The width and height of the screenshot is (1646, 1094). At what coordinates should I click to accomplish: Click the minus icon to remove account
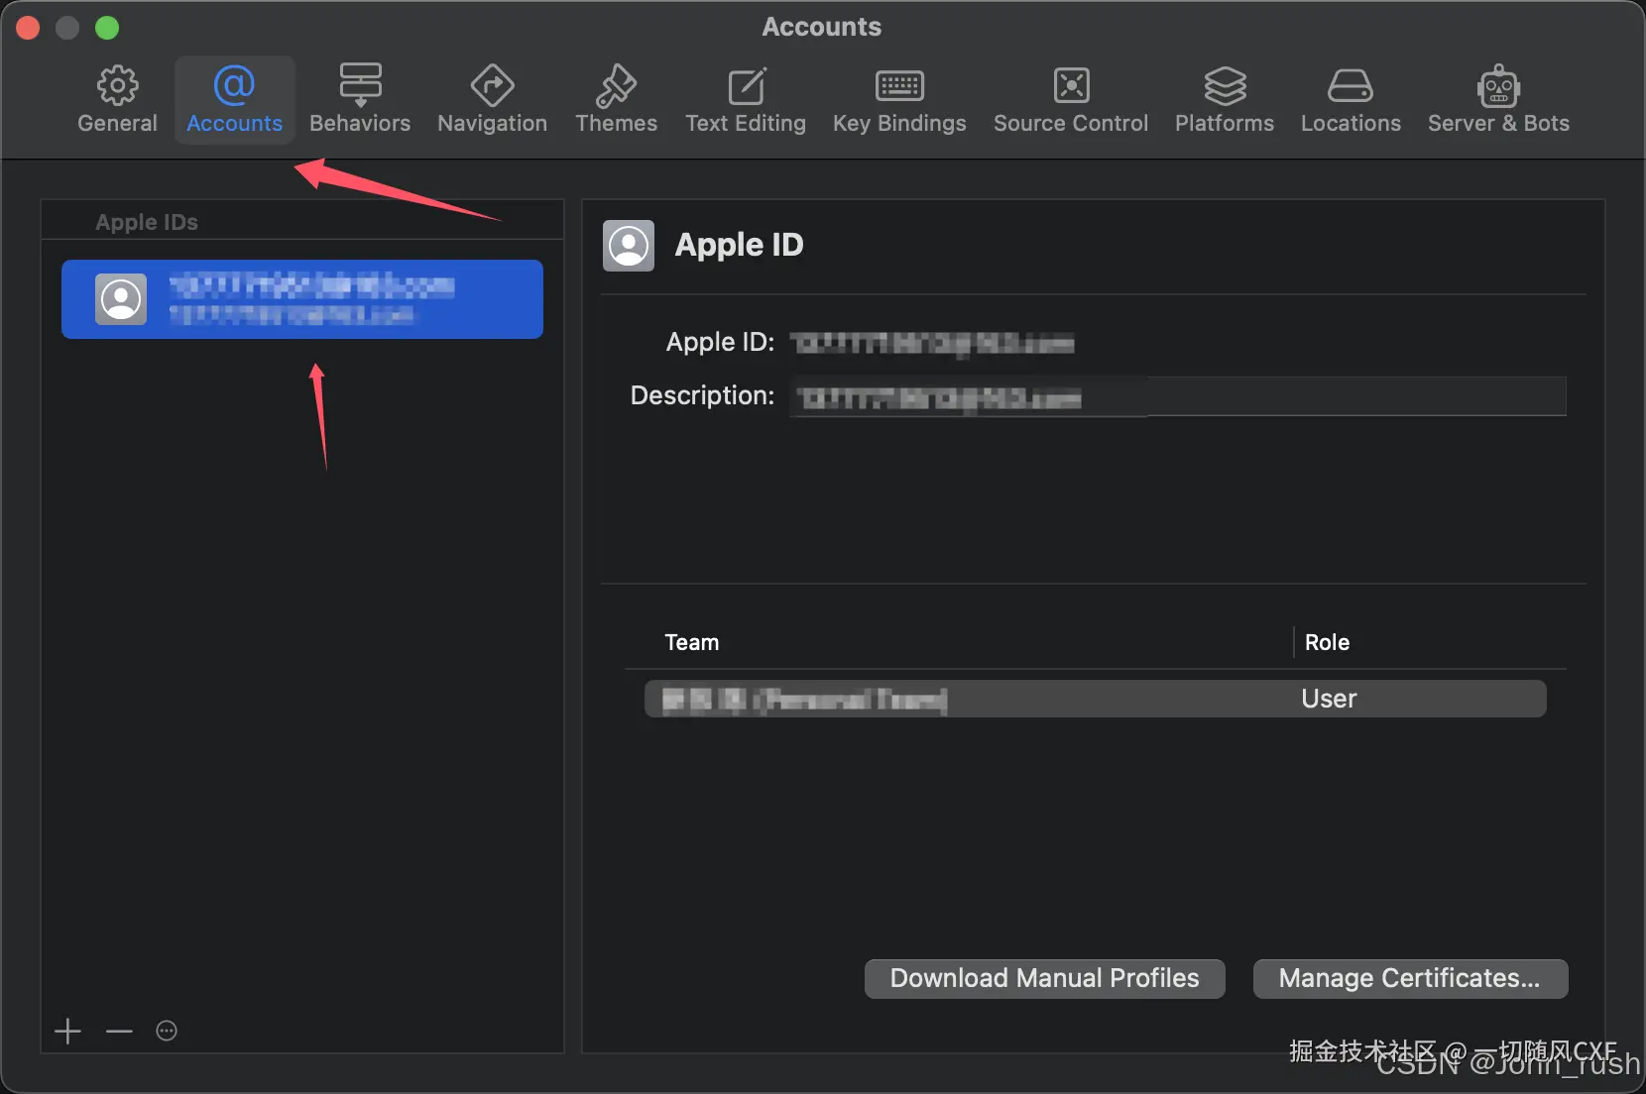119,1031
